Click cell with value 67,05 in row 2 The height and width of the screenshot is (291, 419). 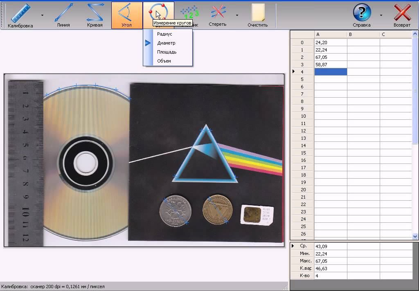click(331, 57)
